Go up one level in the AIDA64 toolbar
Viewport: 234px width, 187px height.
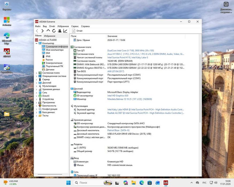48,30
